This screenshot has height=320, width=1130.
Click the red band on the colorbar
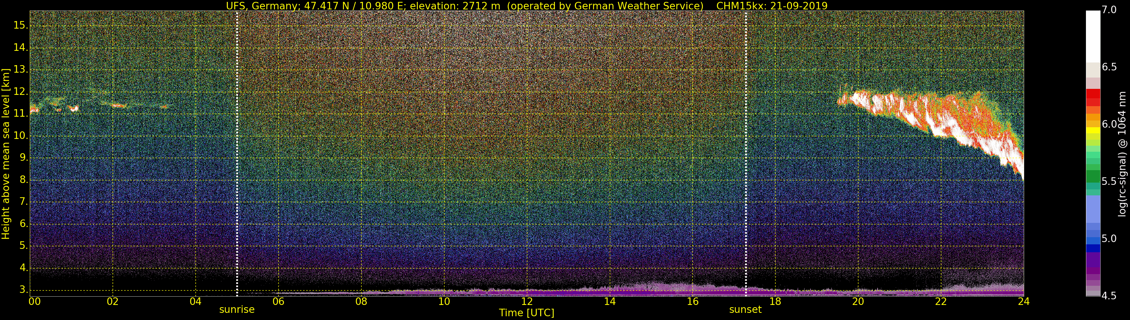(1093, 97)
